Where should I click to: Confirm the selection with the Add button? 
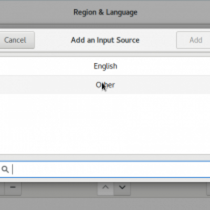193,40
